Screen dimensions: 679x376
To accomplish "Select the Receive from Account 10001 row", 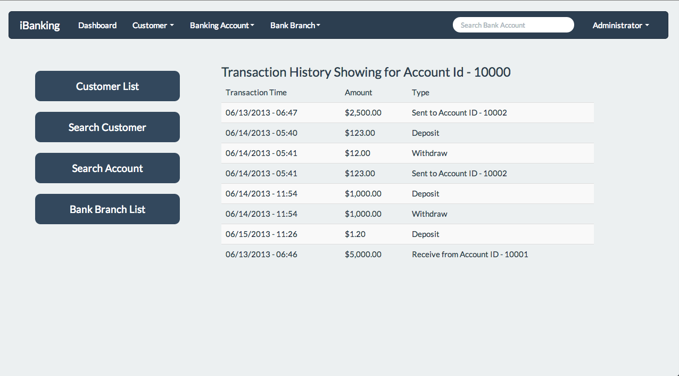I will point(408,254).
